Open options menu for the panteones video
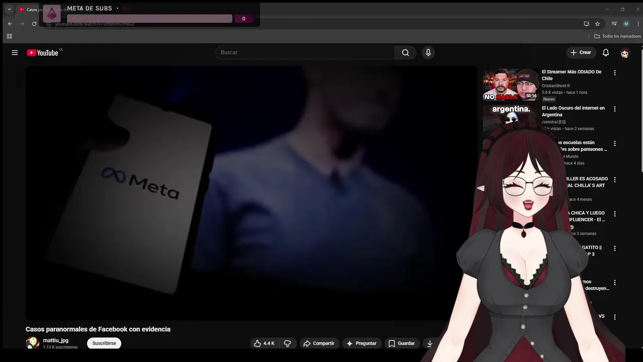643x362 pixels. 614,144
